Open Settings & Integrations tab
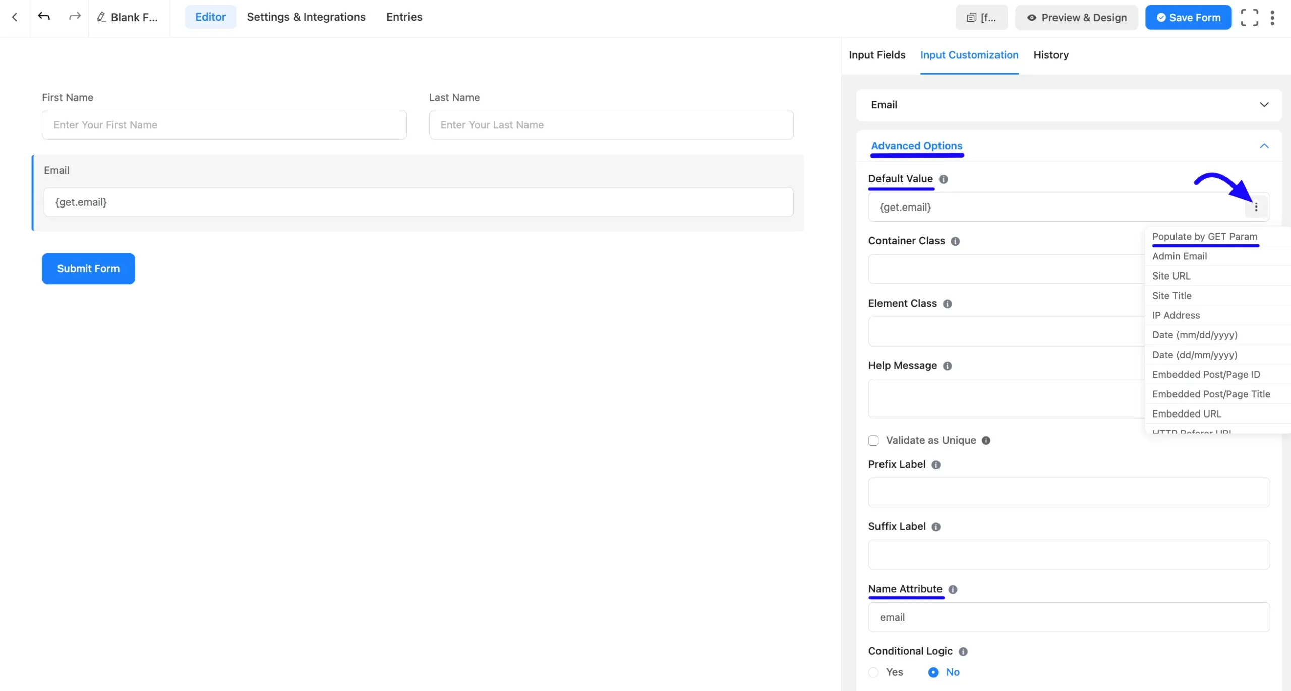Screen dimensions: 1291x691 (306, 17)
